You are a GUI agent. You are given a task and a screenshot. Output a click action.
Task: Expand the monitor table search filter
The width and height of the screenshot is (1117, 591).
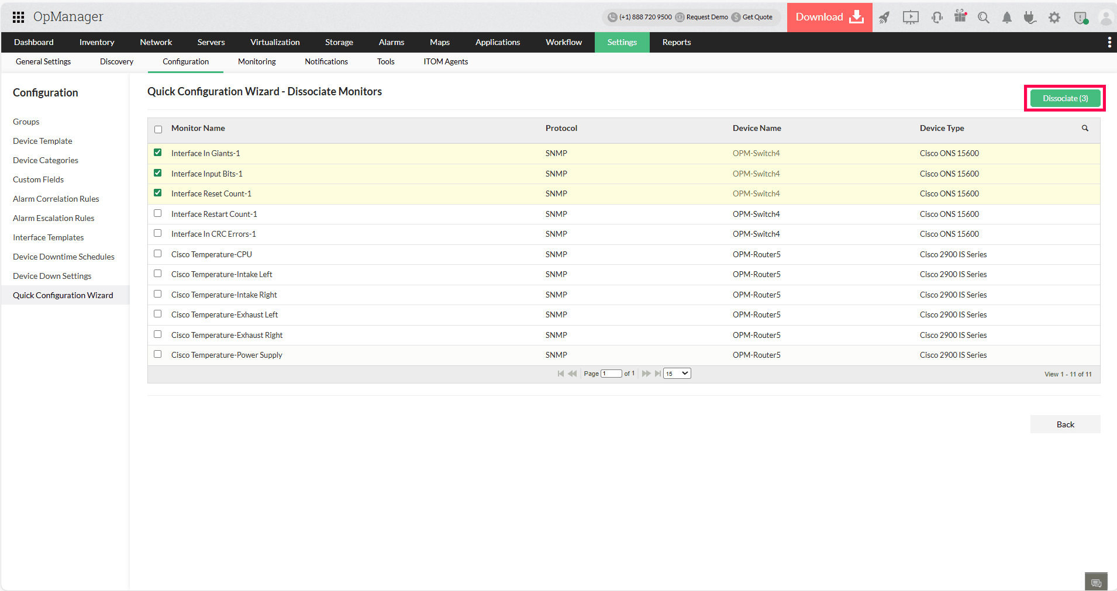pyautogui.click(x=1085, y=128)
